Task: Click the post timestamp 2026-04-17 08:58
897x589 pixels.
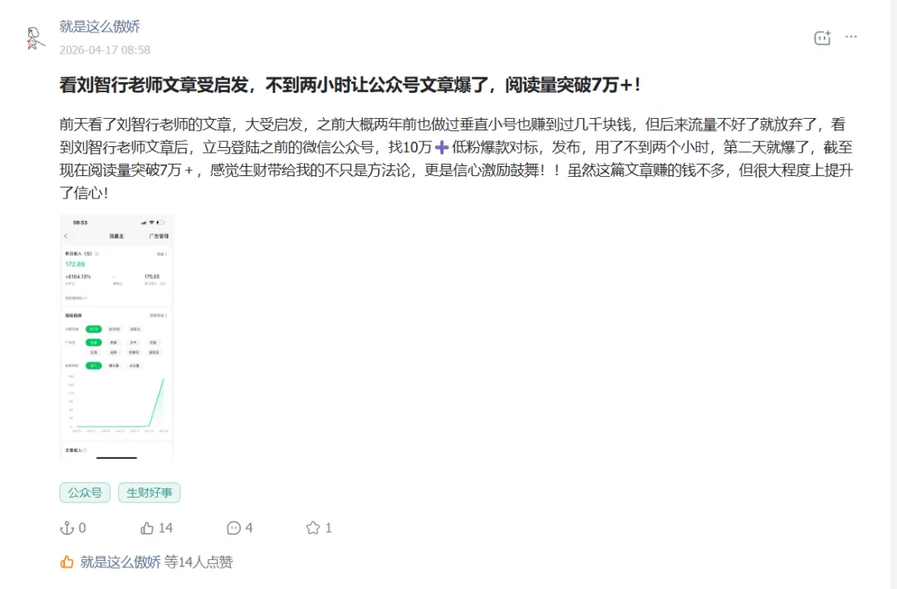Action: point(105,50)
